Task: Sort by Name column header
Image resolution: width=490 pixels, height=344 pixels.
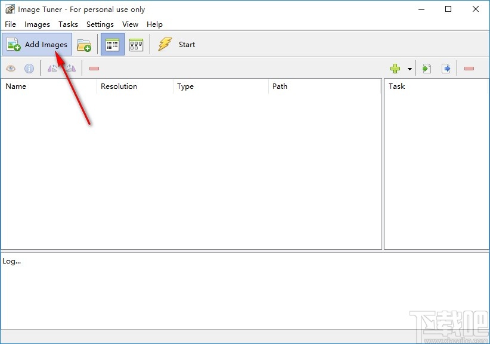Action: click(x=49, y=86)
